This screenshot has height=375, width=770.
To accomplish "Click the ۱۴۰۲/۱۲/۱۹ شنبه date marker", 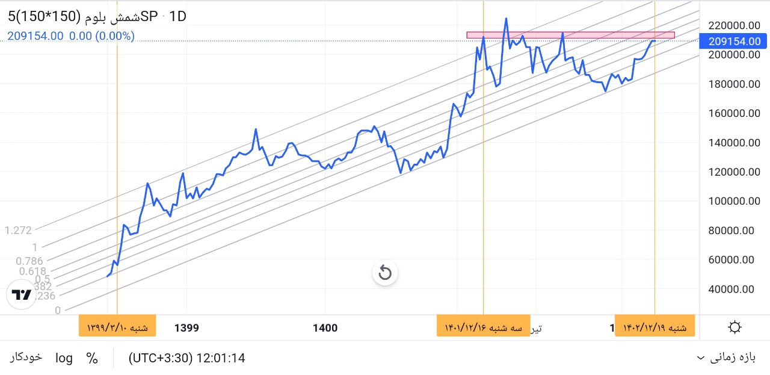I will click(654, 327).
